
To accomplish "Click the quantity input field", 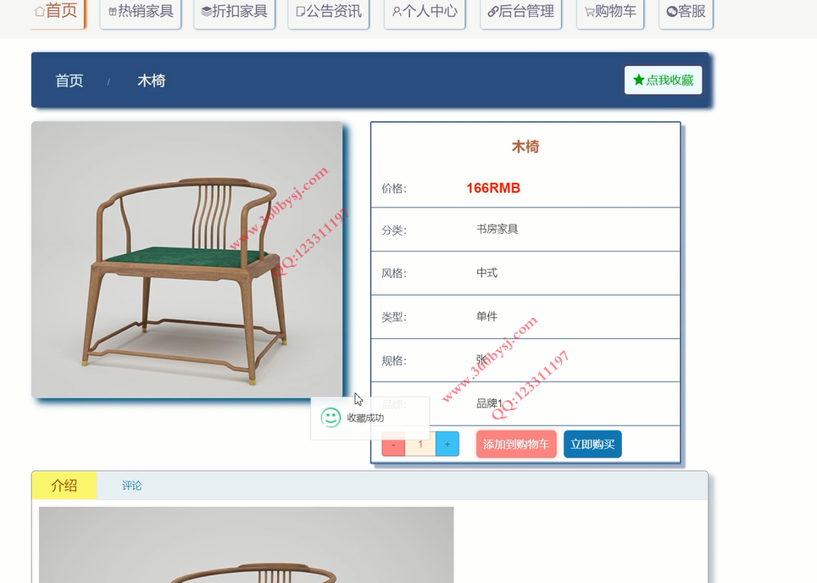I will point(420,444).
